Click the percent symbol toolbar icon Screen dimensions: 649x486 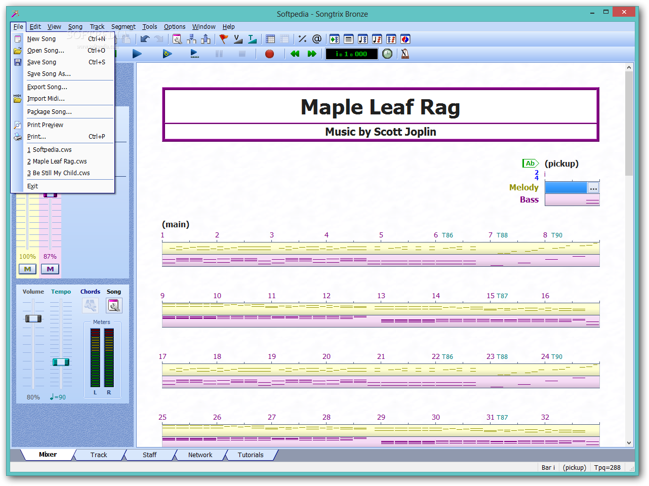302,39
